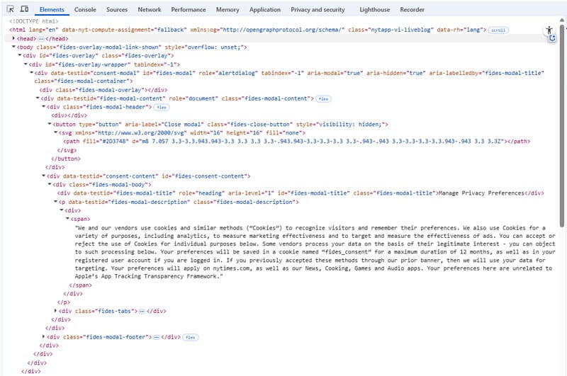Collapse the fides-modal-body div node

[50, 185]
